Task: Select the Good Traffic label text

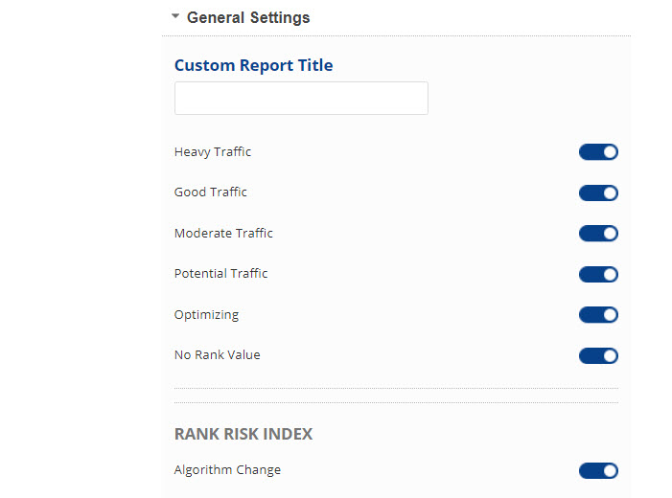Action: click(211, 192)
